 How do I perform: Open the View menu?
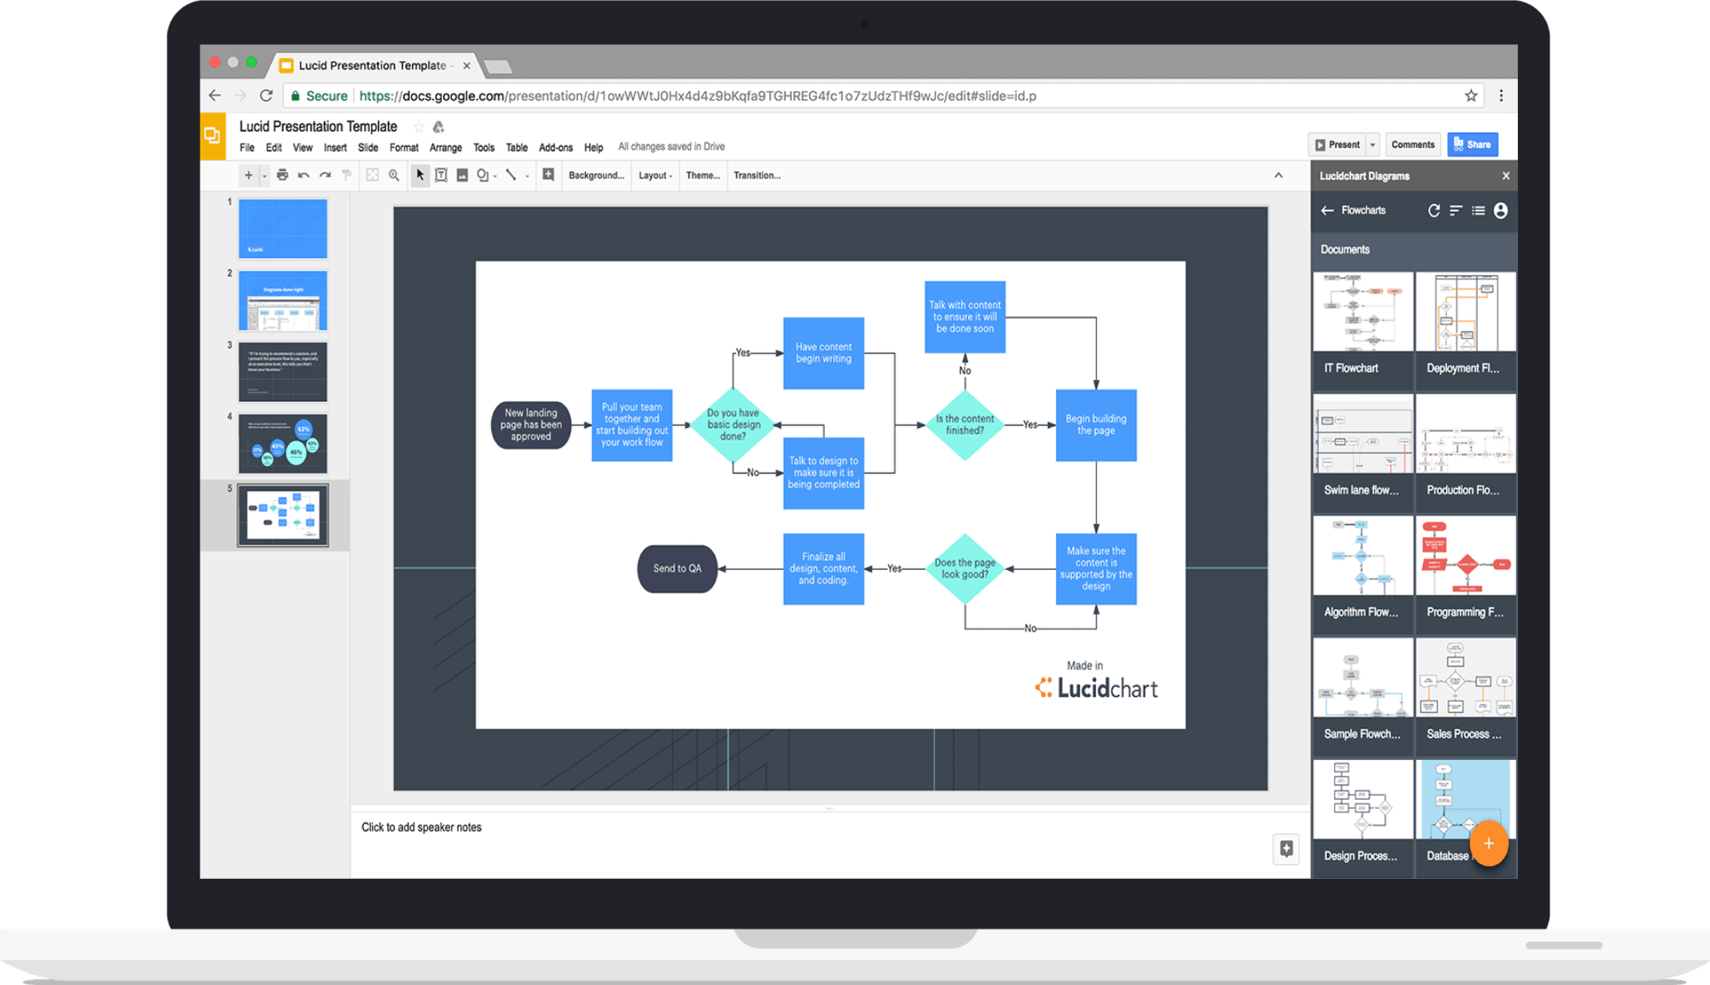303,148
